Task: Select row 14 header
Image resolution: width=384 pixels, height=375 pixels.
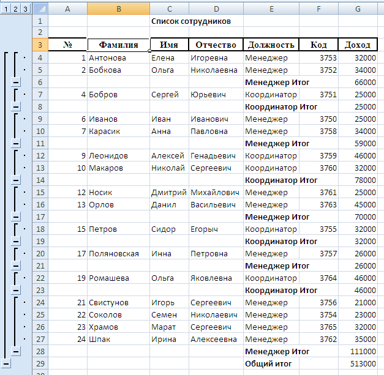Action: [40, 180]
